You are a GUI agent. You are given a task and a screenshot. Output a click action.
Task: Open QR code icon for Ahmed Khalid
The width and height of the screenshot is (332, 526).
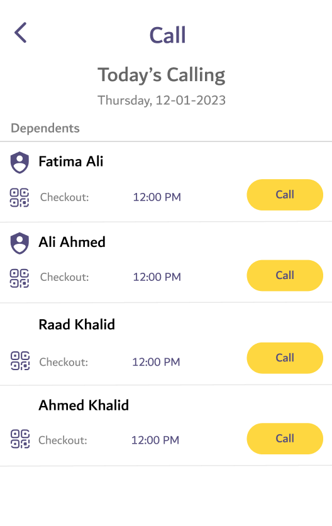pos(20,439)
